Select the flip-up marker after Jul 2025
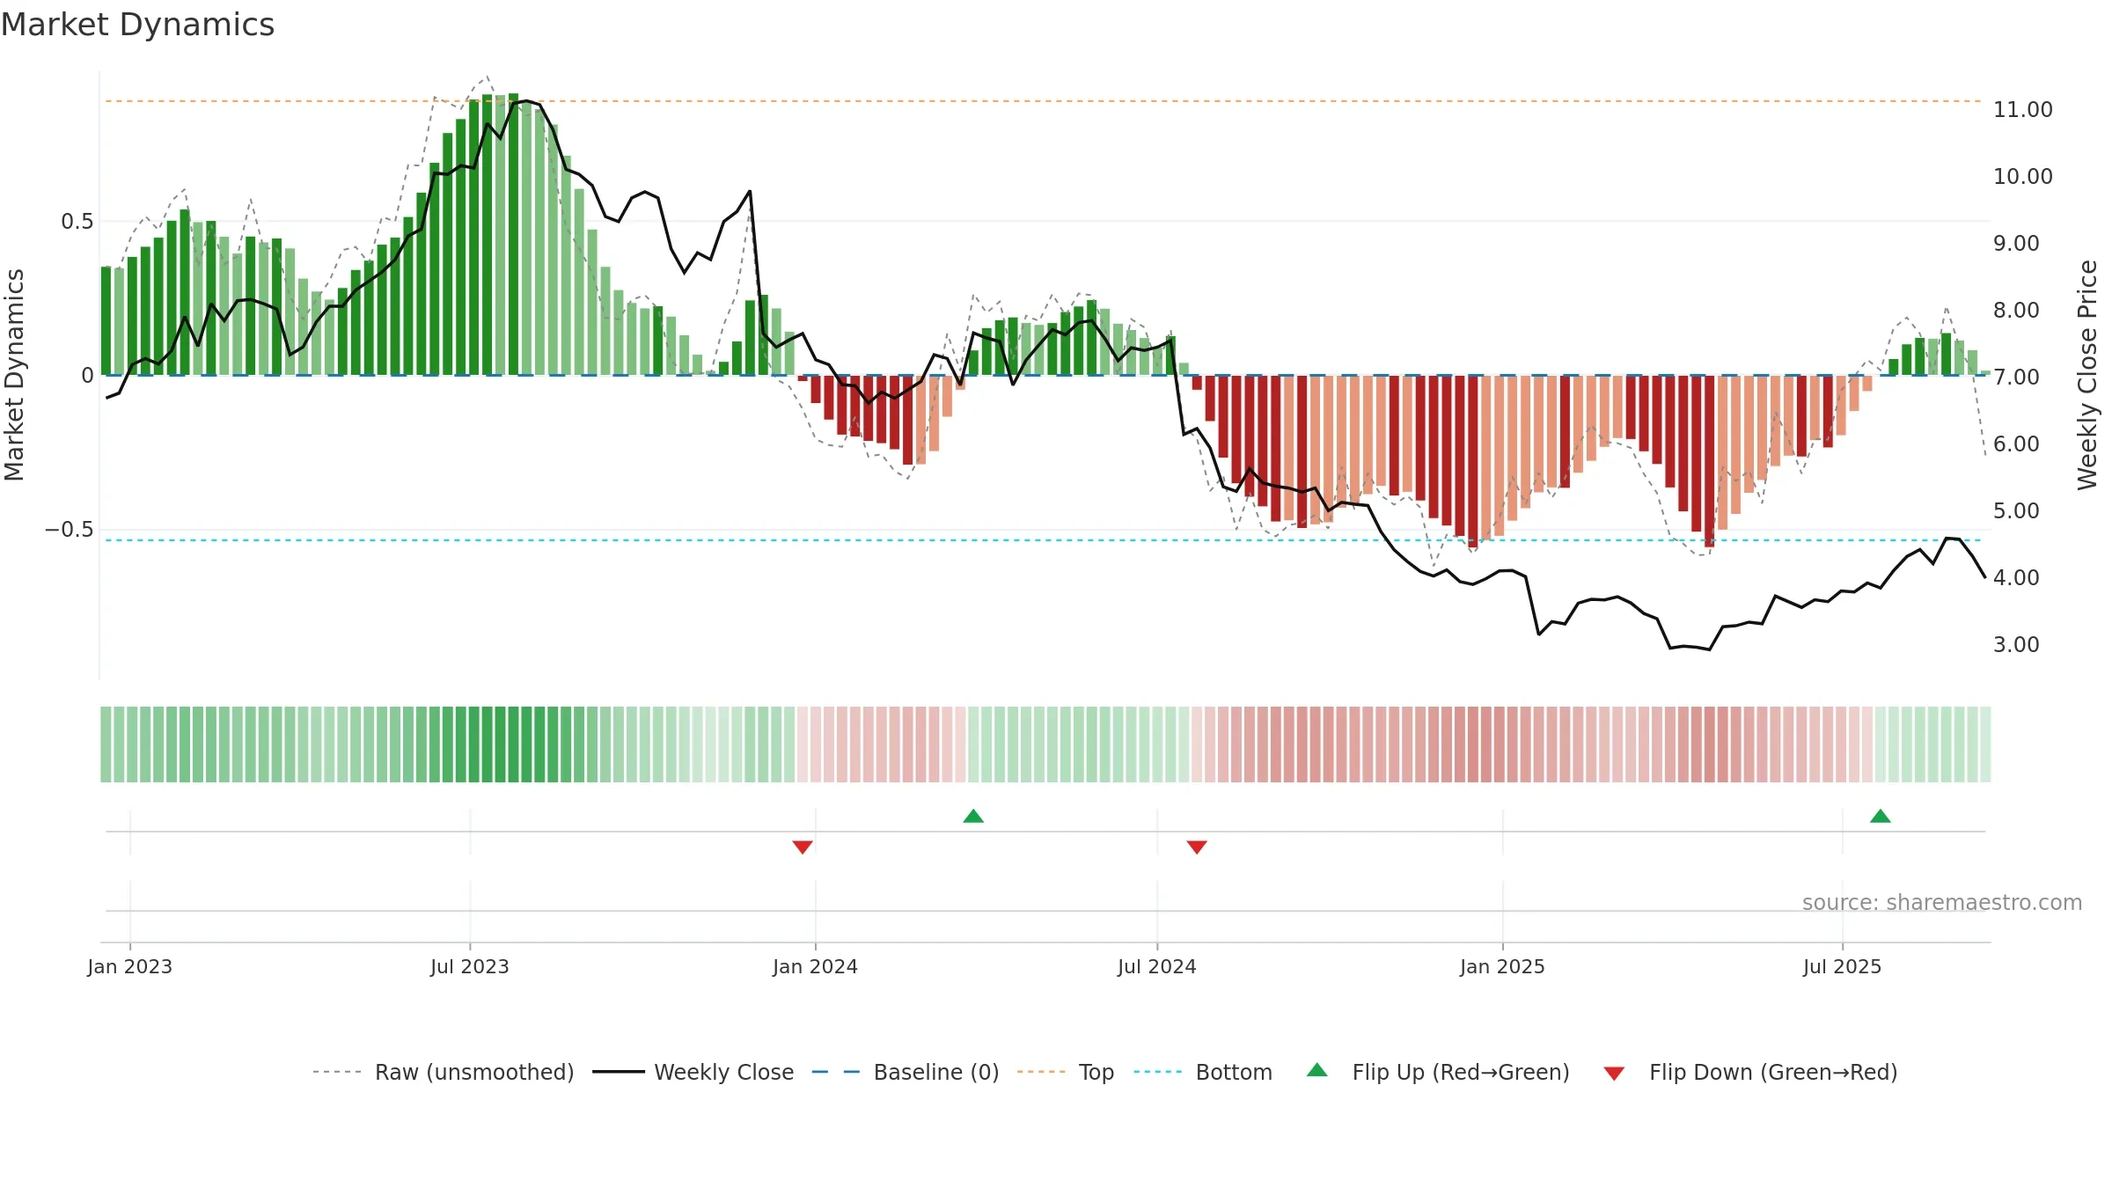 tap(1881, 816)
